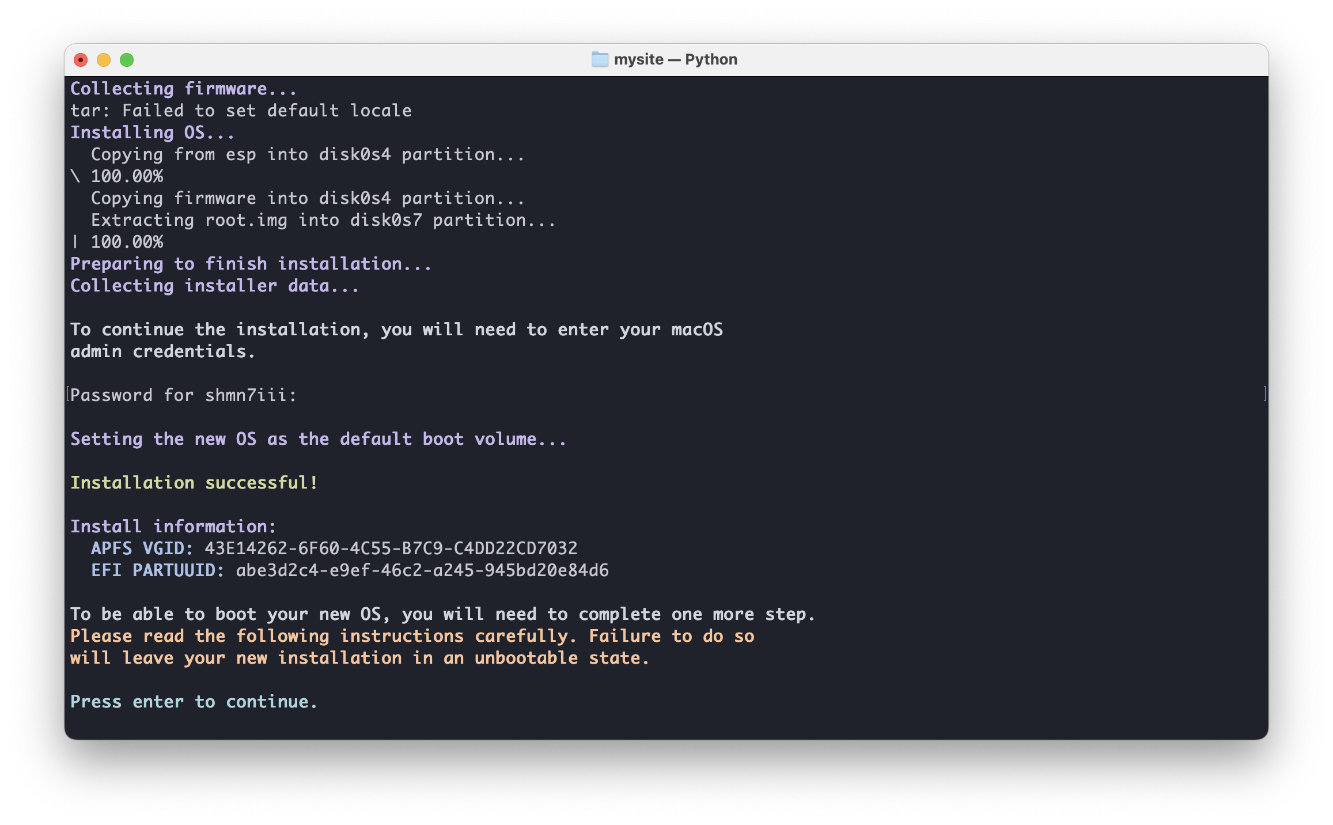The image size is (1333, 825).
Task: Click the "Preparing to finish installation..." line
Action: pos(251,264)
